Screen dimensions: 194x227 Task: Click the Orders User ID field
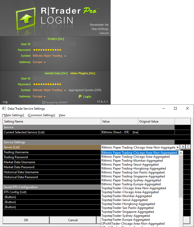pyautogui.click(x=54, y=44)
